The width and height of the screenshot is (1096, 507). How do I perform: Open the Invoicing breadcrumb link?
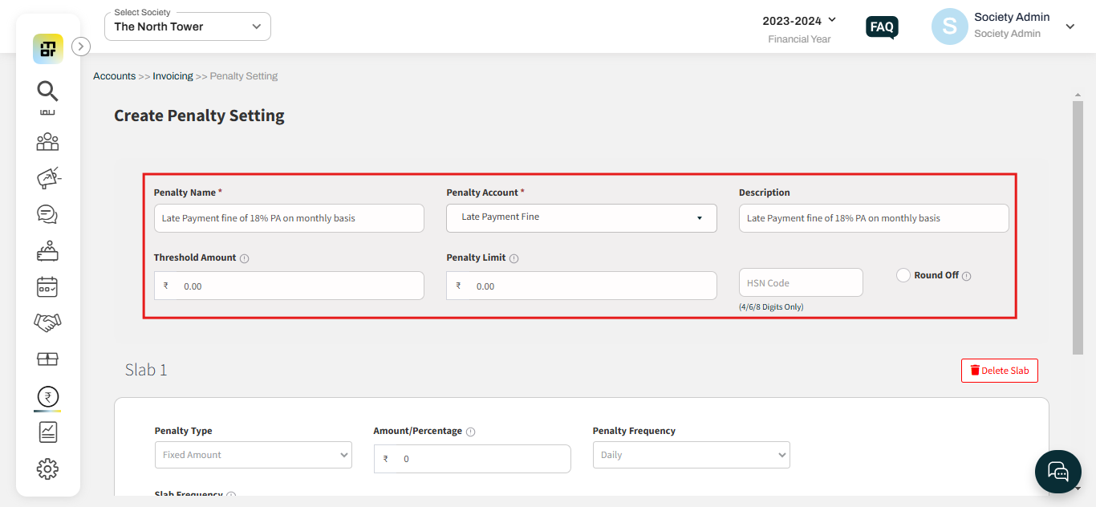[173, 75]
